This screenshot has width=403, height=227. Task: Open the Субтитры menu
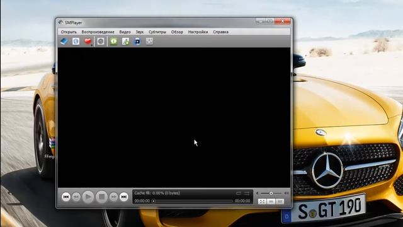point(157,32)
